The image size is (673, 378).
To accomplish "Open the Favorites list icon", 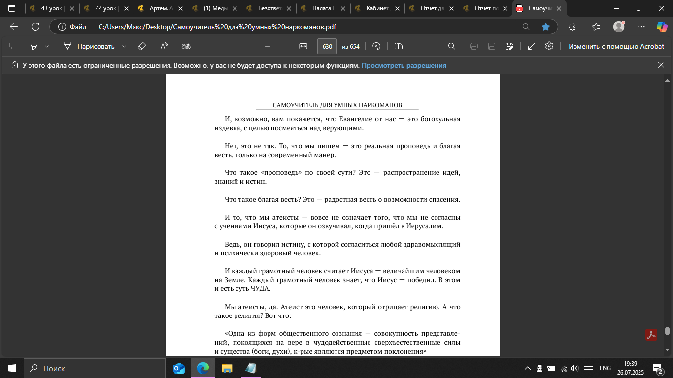I will pyautogui.click(x=596, y=27).
